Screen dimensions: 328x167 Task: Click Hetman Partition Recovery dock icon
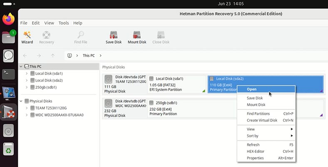[x=9, y=112]
